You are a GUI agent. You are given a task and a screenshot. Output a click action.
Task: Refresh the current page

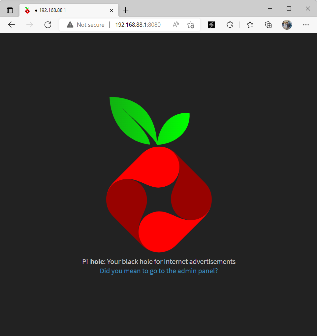pyautogui.click(x=48, y=25)
